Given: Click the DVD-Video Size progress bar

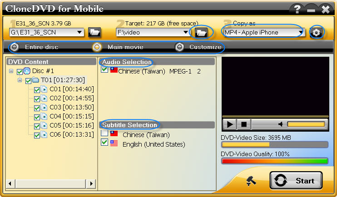Looking at the screenshot, I should point(275,145).
